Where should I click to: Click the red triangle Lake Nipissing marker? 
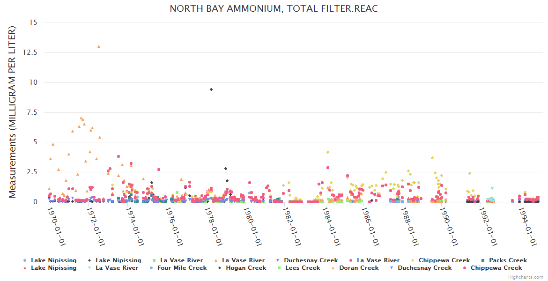24,268
